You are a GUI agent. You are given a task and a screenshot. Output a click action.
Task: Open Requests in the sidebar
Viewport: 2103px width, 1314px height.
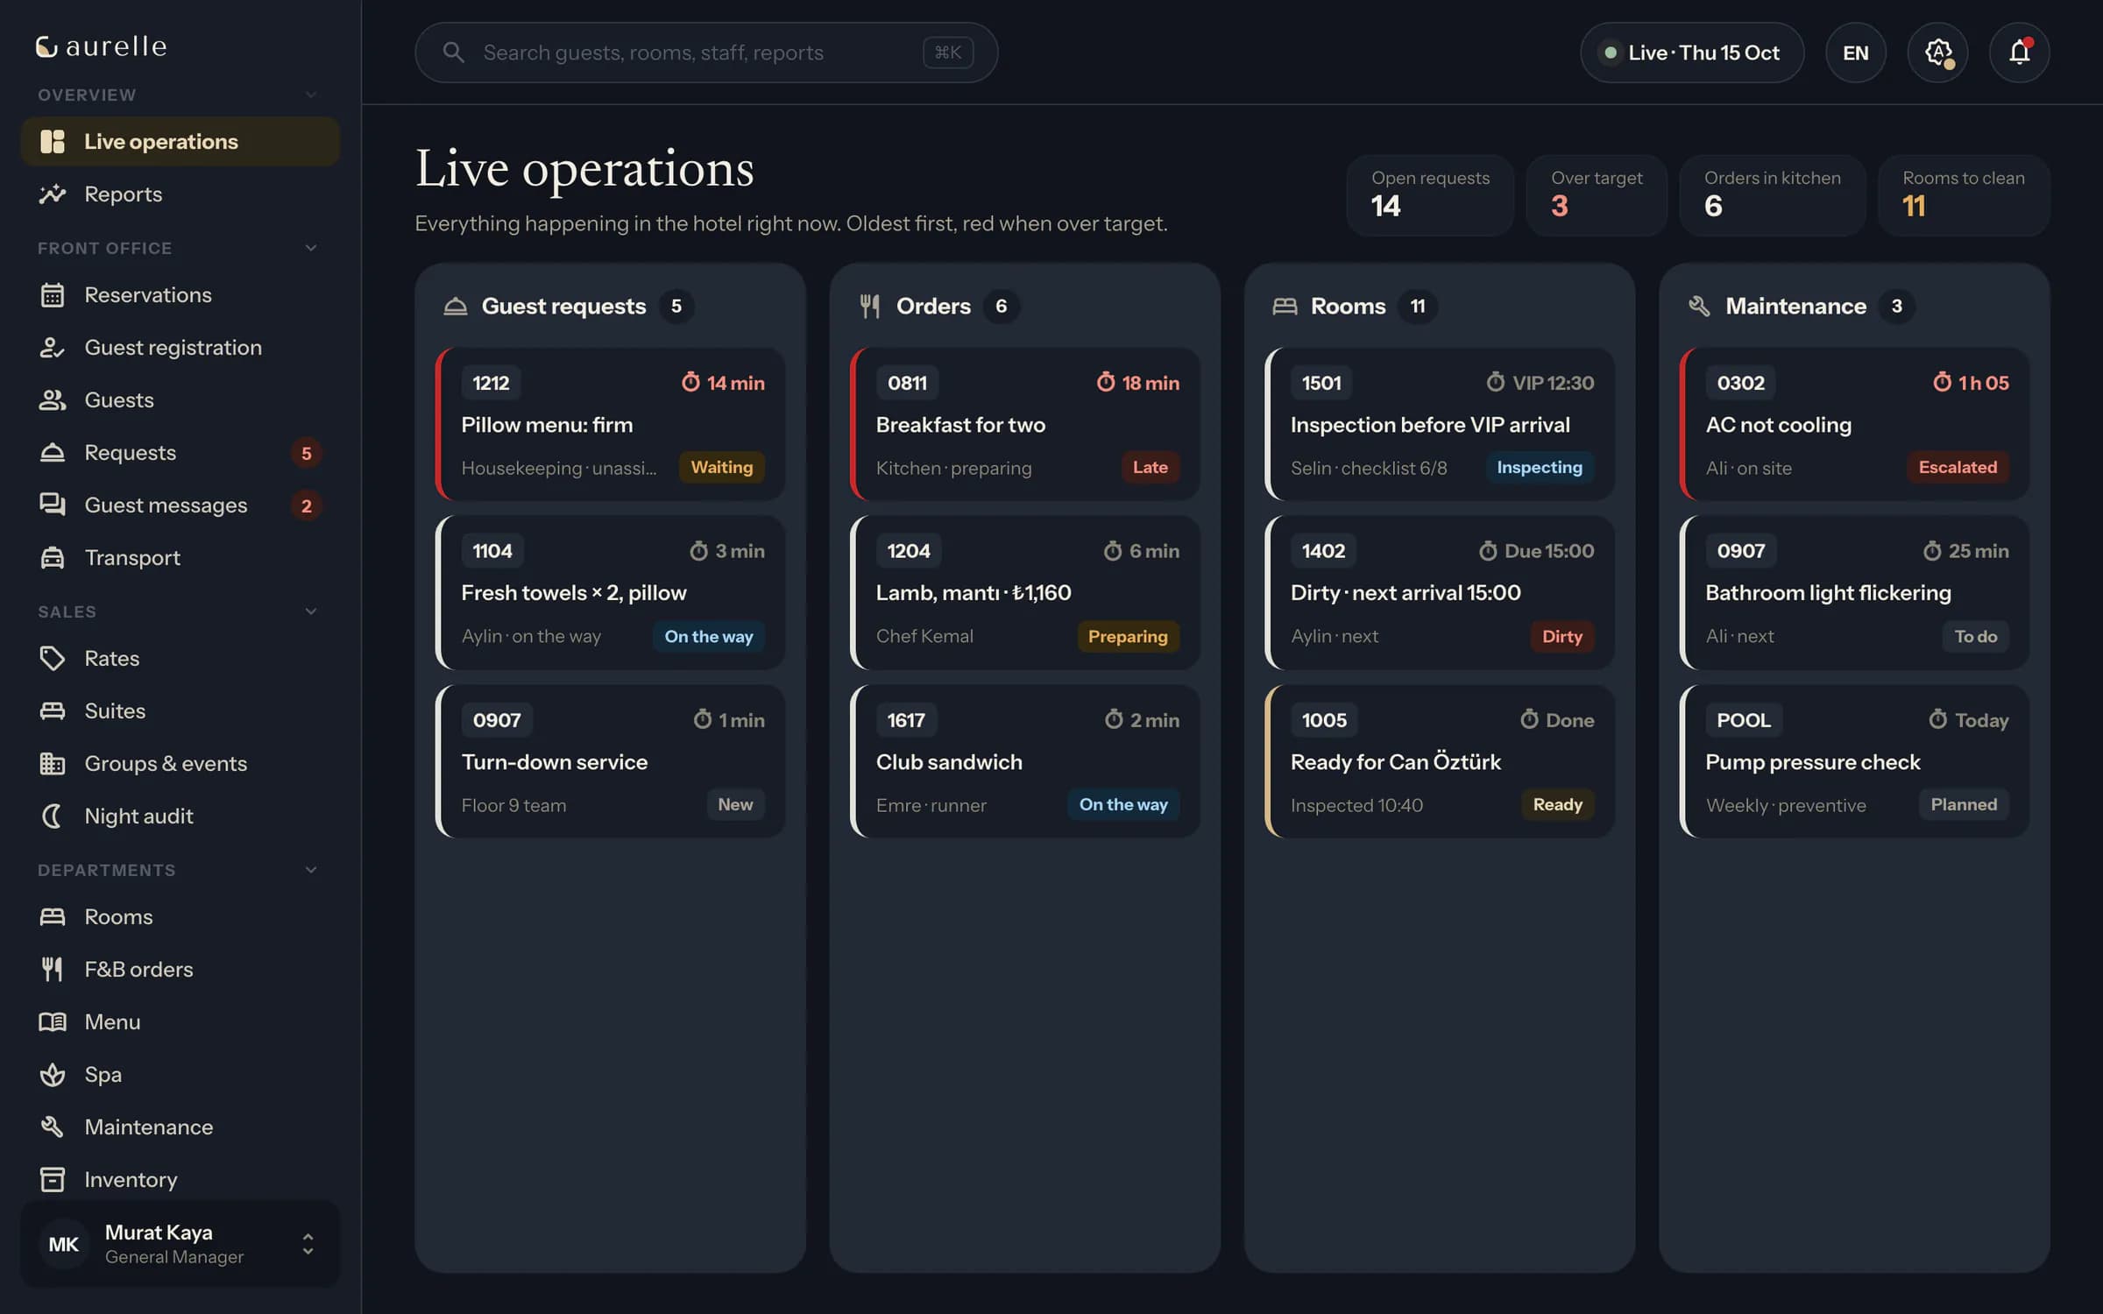coord(180,453)
